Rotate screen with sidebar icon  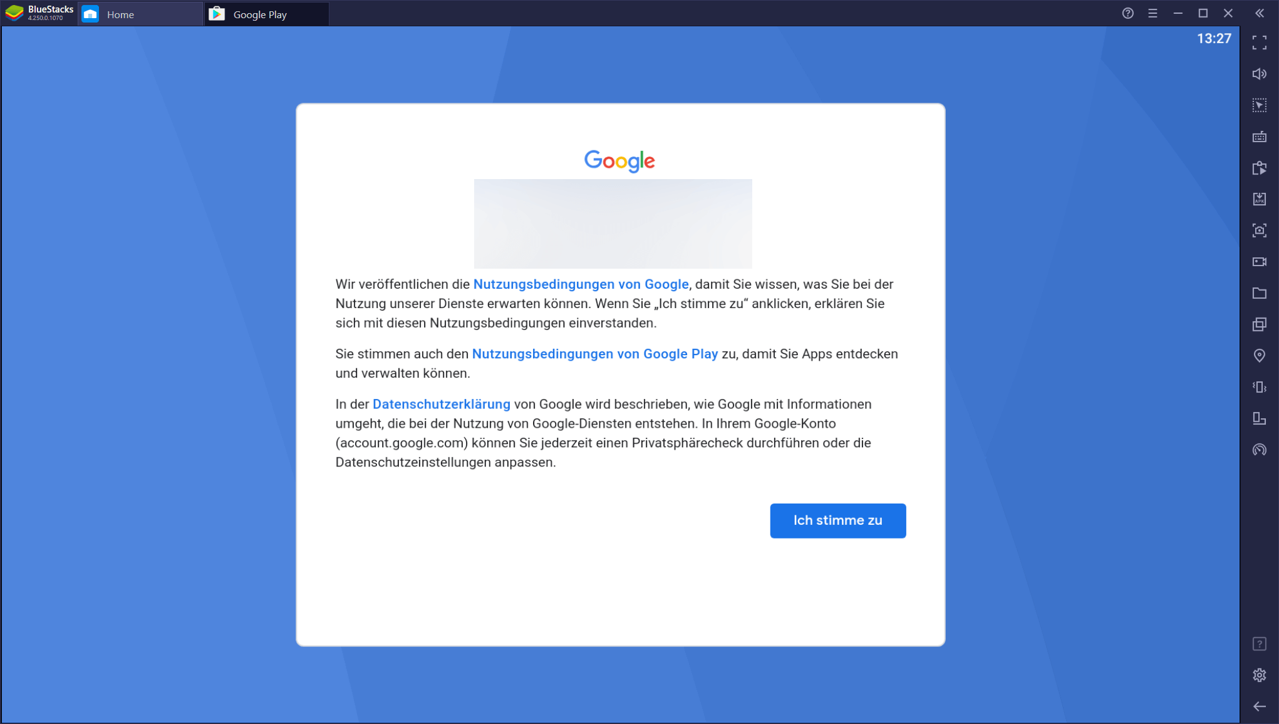(x=1259, y=418)
